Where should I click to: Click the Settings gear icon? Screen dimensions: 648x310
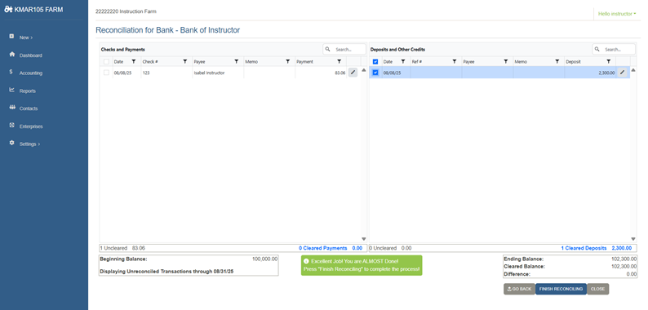11,143
